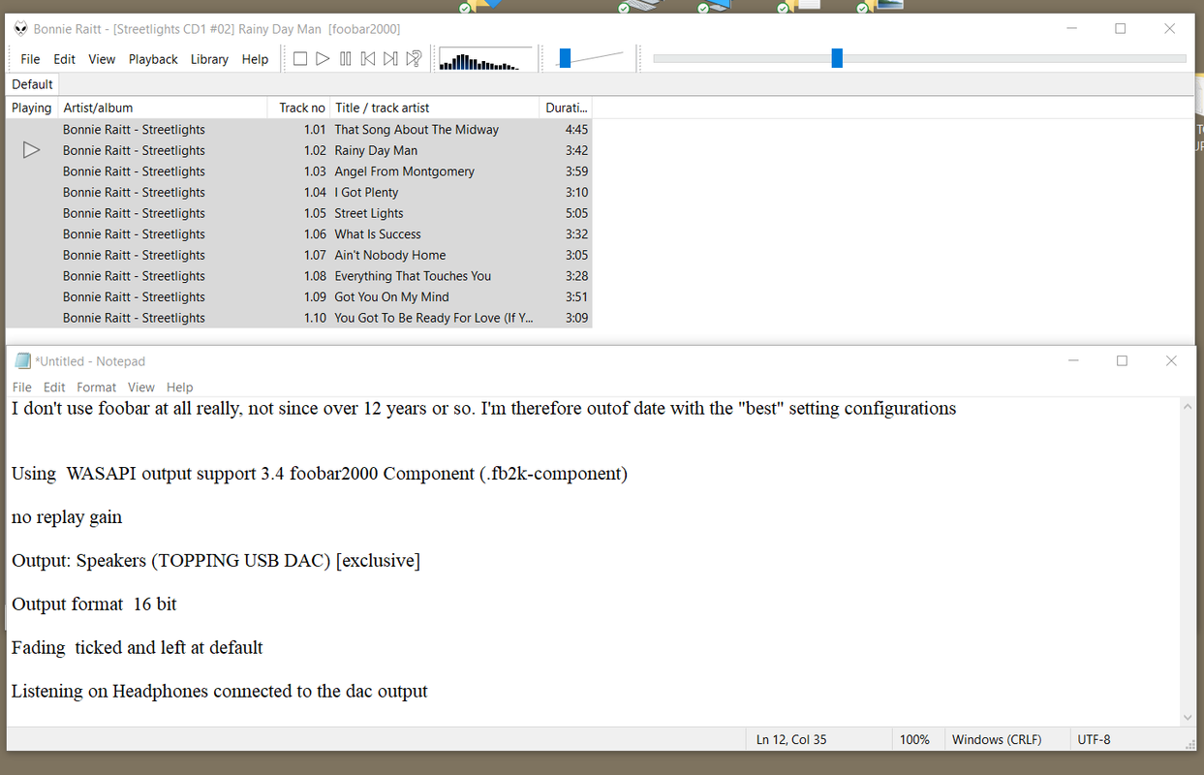Minimize the Notepad window

[x=1073, y=361]
